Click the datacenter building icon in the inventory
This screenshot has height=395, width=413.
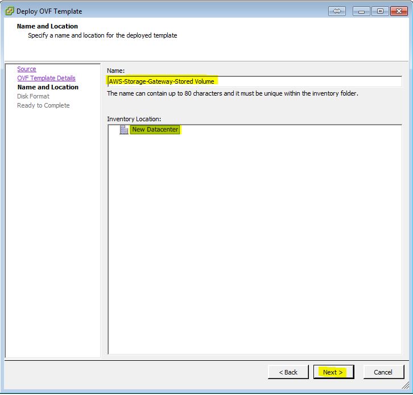coord(124,130)
